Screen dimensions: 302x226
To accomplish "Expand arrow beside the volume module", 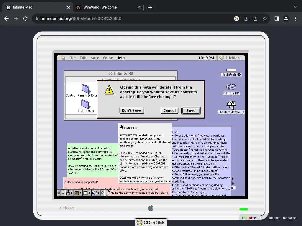I will point(99,193).
